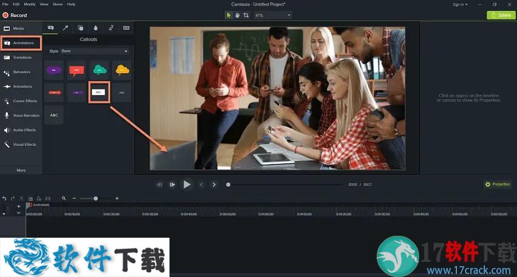Open the Transitions tab
517x277 pixels.
[21, 57]
